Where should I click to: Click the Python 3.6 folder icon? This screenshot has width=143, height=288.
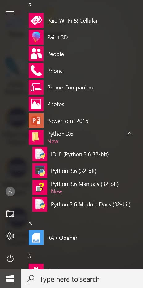pos(36,137)
